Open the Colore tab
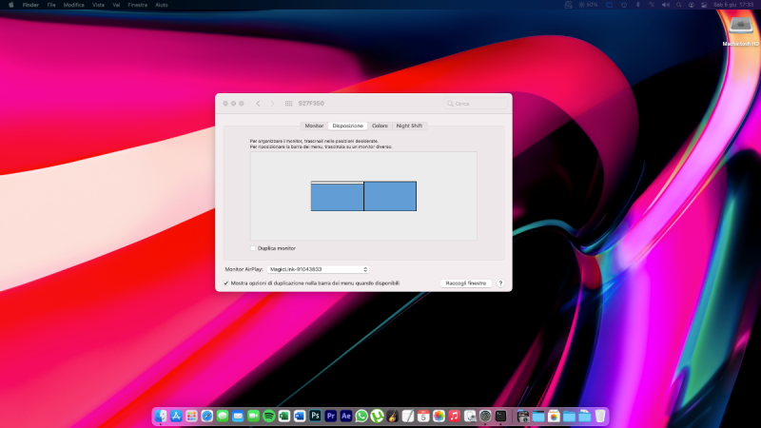761x428 pixels. click(380, 126)
